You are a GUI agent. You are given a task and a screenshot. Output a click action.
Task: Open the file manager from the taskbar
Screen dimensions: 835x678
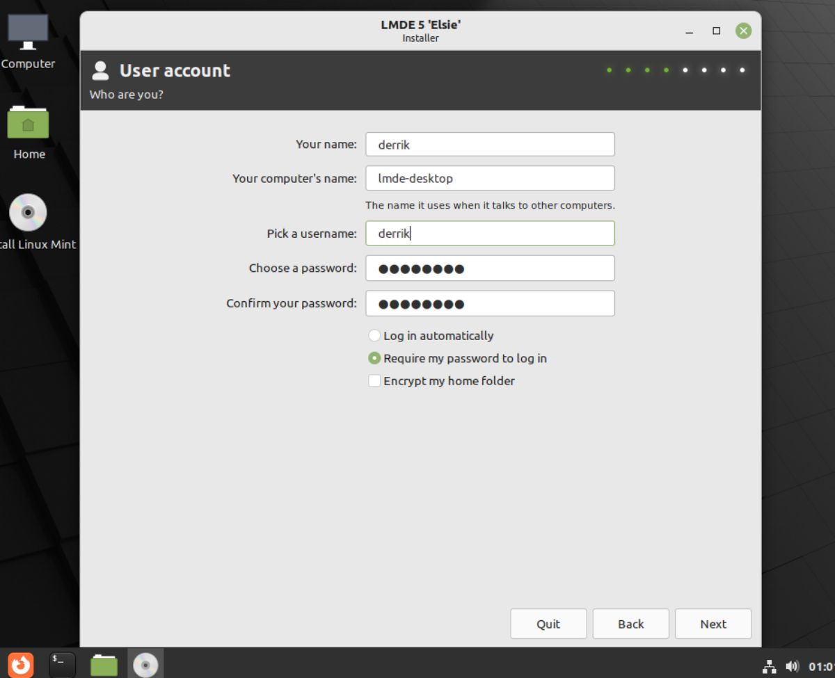103,664
